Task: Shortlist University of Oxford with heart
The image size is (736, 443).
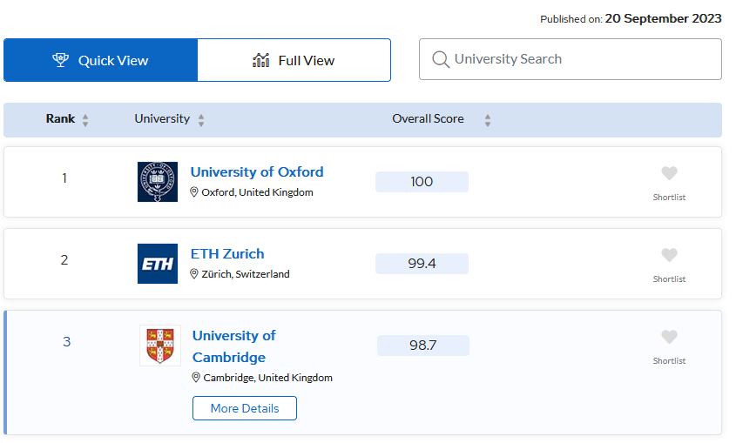Action: 669,174
